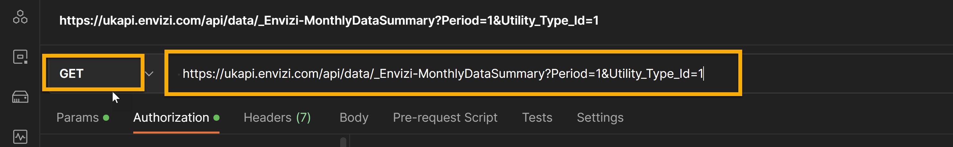Open the request Settings tab
The image size is (953, 147).
pyautogui.click(x=600, y=118)
